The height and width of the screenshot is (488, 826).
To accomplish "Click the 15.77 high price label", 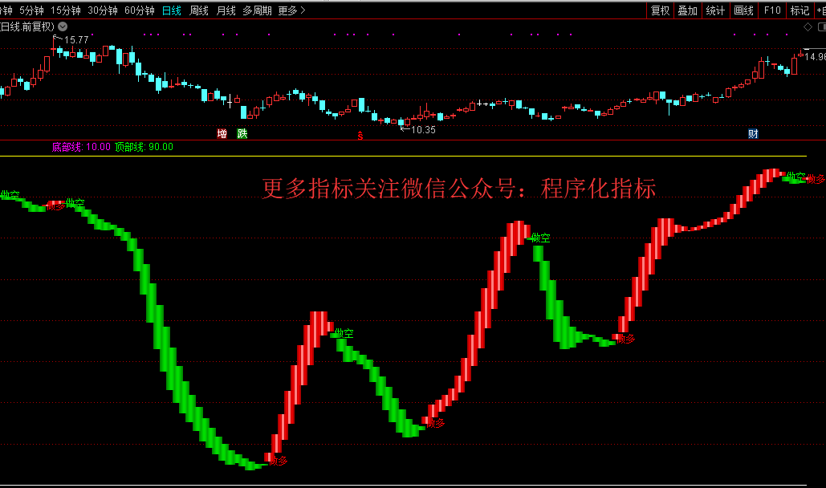I will coord(76,39).
